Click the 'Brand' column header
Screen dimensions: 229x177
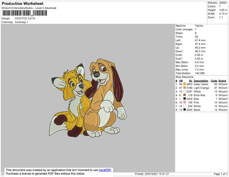pos(222,81)
